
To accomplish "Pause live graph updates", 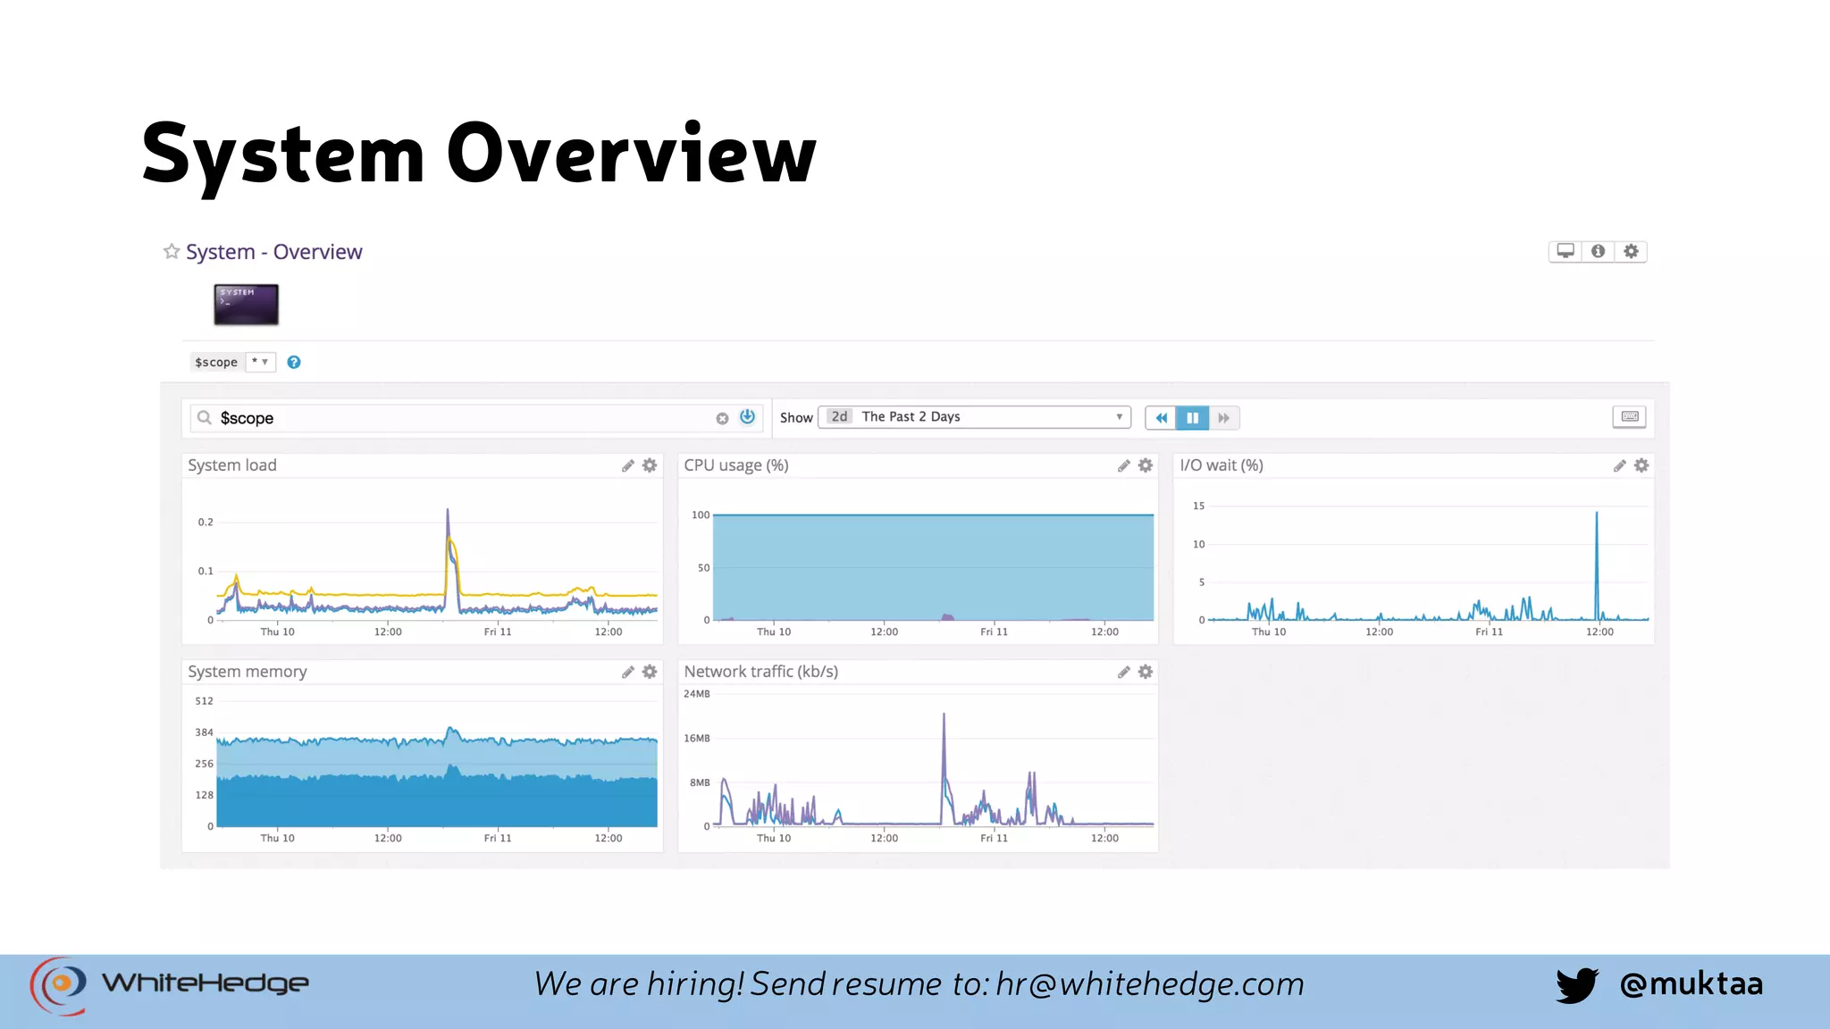I will pos(1192,418).
